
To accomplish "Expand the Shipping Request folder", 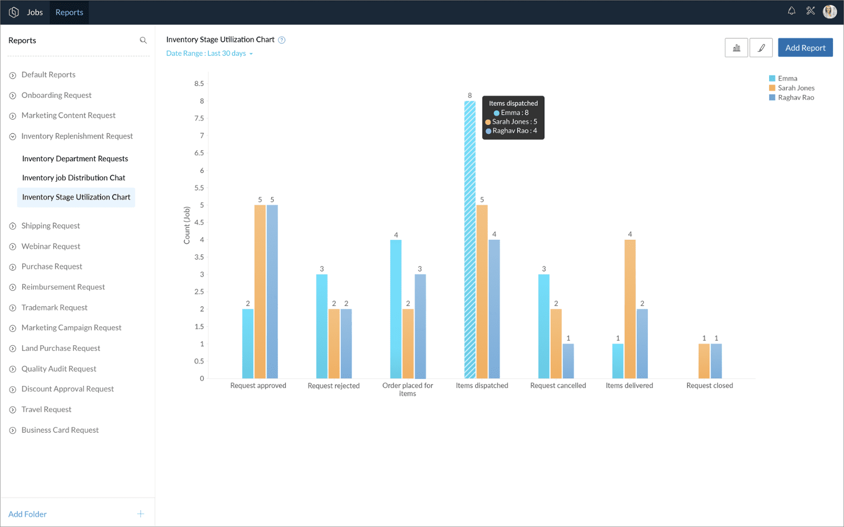I will 13,226.
